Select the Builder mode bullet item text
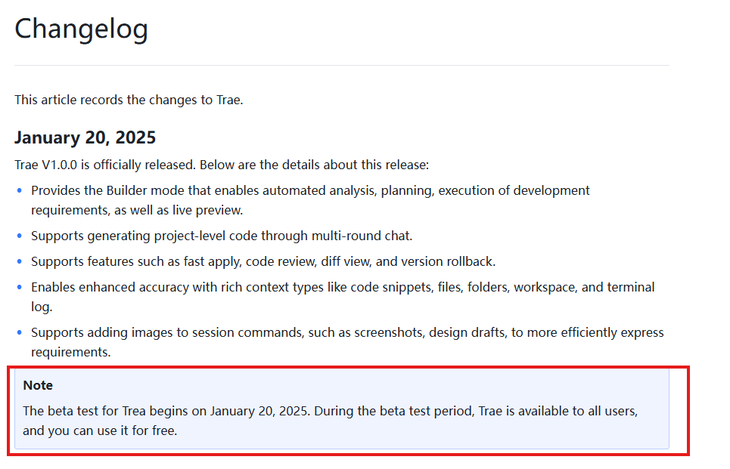 (x=310, y=200)
